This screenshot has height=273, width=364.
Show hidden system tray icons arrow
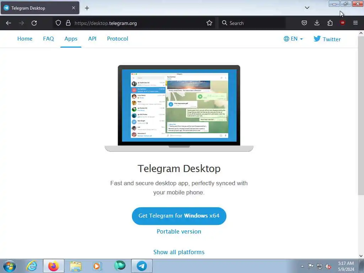point(302,266)
